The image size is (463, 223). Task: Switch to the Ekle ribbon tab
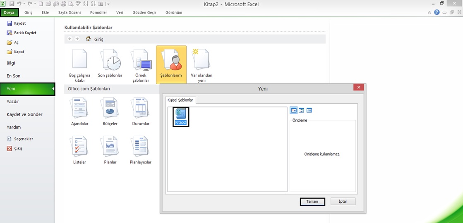(45, 12)
